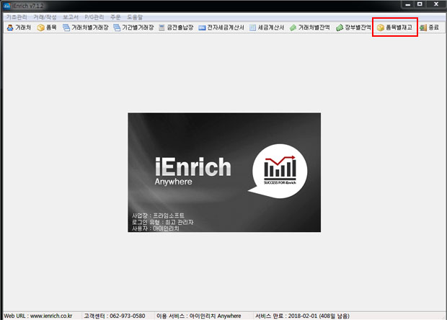
Task: Open the 거래처 toolbar button
Action: [19, 27]
